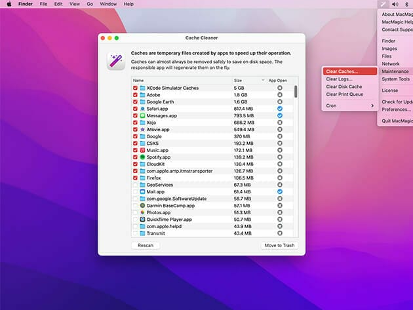413x310 pixels.
Task: Uncheck the XCode Simulator Caches checkbox
Action: pyautogui.click(x=135, y=87)
